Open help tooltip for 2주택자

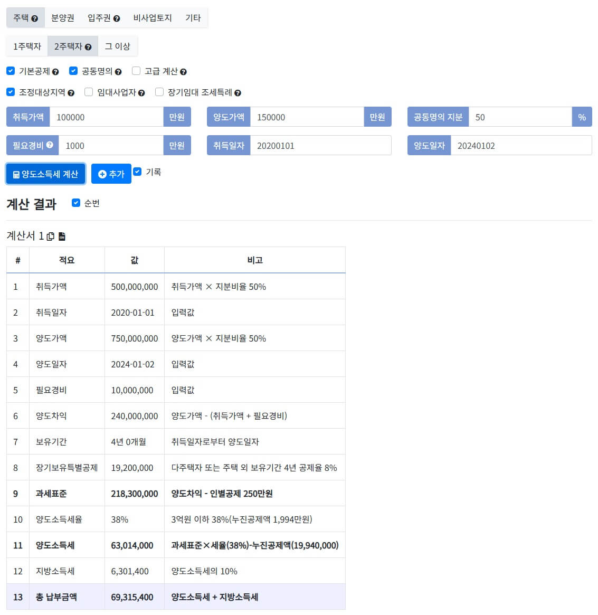click(x=88, y=47)
